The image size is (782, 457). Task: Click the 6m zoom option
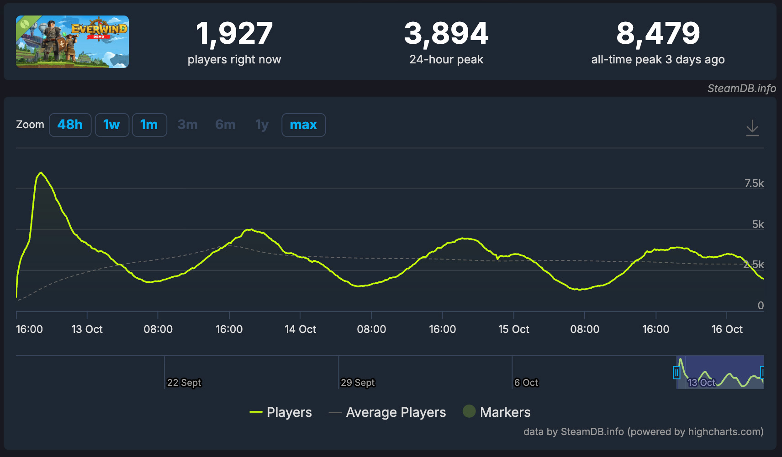(x=225, y=125)
